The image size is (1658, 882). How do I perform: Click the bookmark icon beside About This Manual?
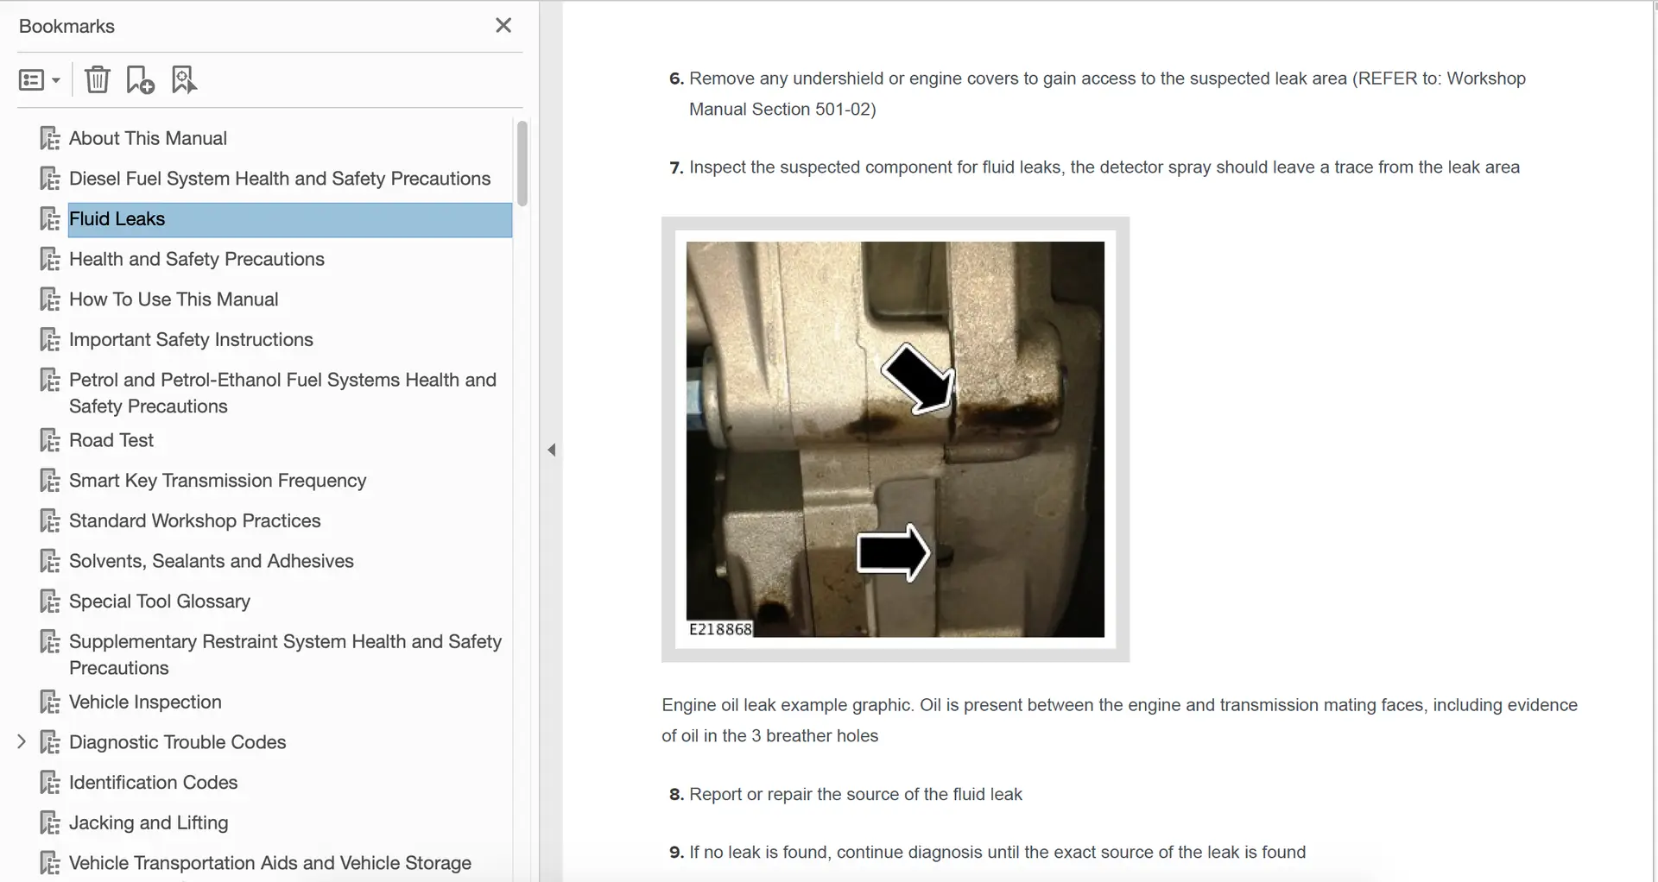pos(50,139)
